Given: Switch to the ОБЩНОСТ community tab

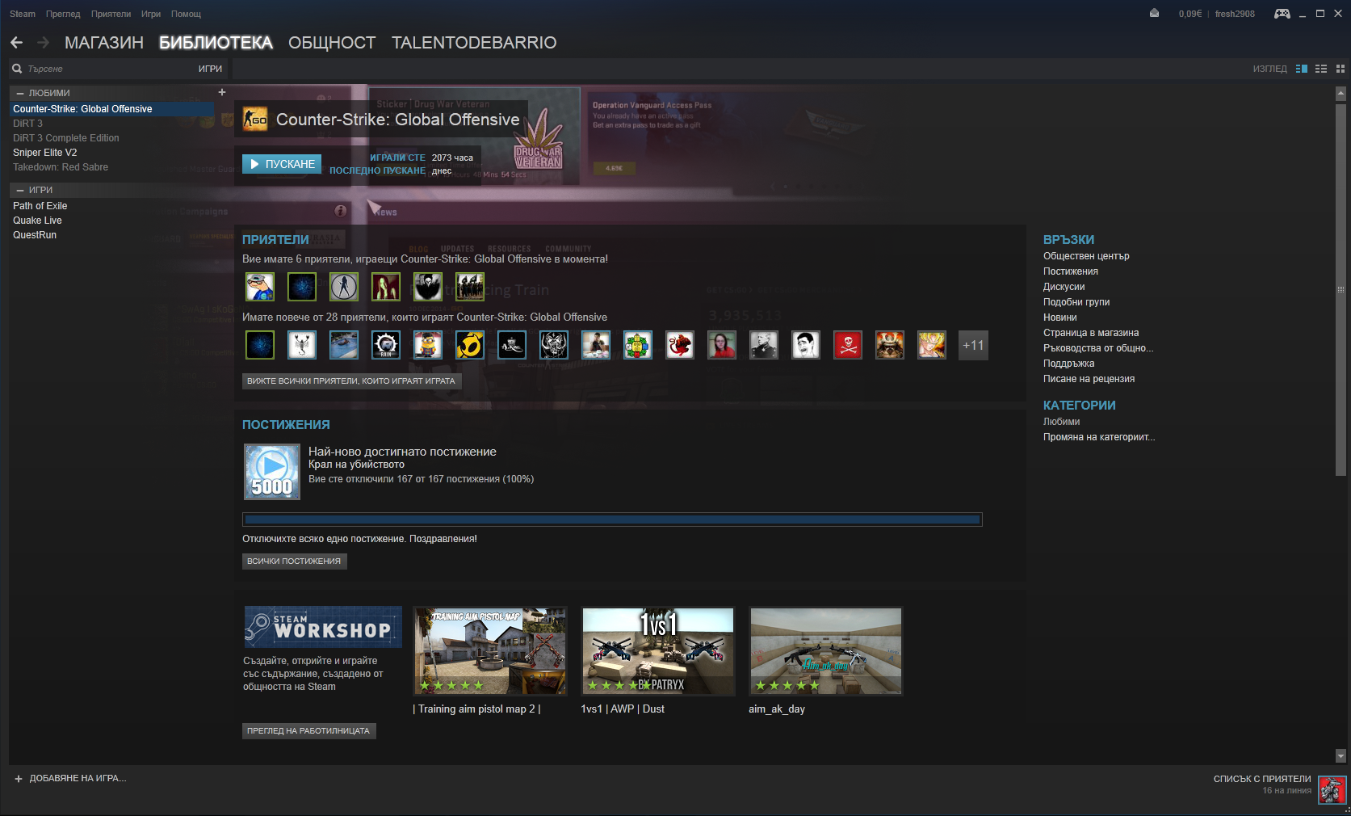Looking at the screenshot, I should tap(332, 43).
